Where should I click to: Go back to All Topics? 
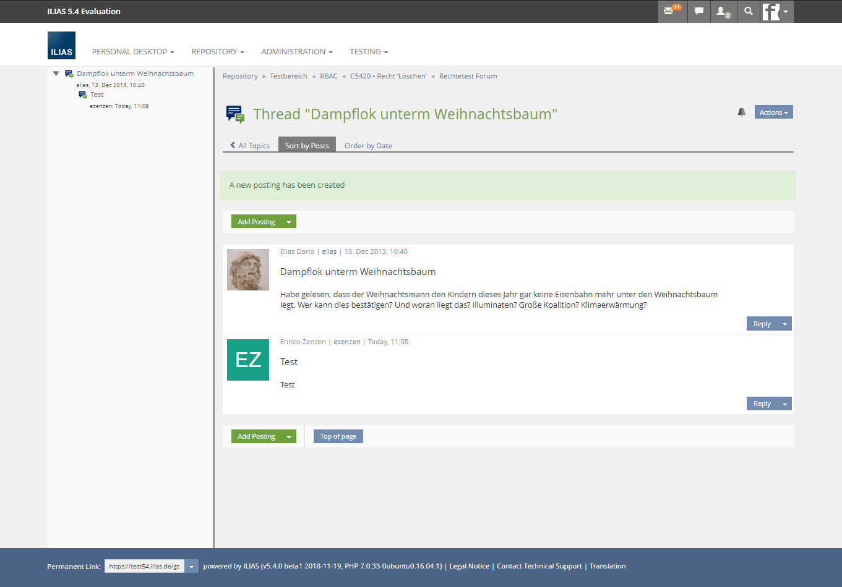point(250,146)
